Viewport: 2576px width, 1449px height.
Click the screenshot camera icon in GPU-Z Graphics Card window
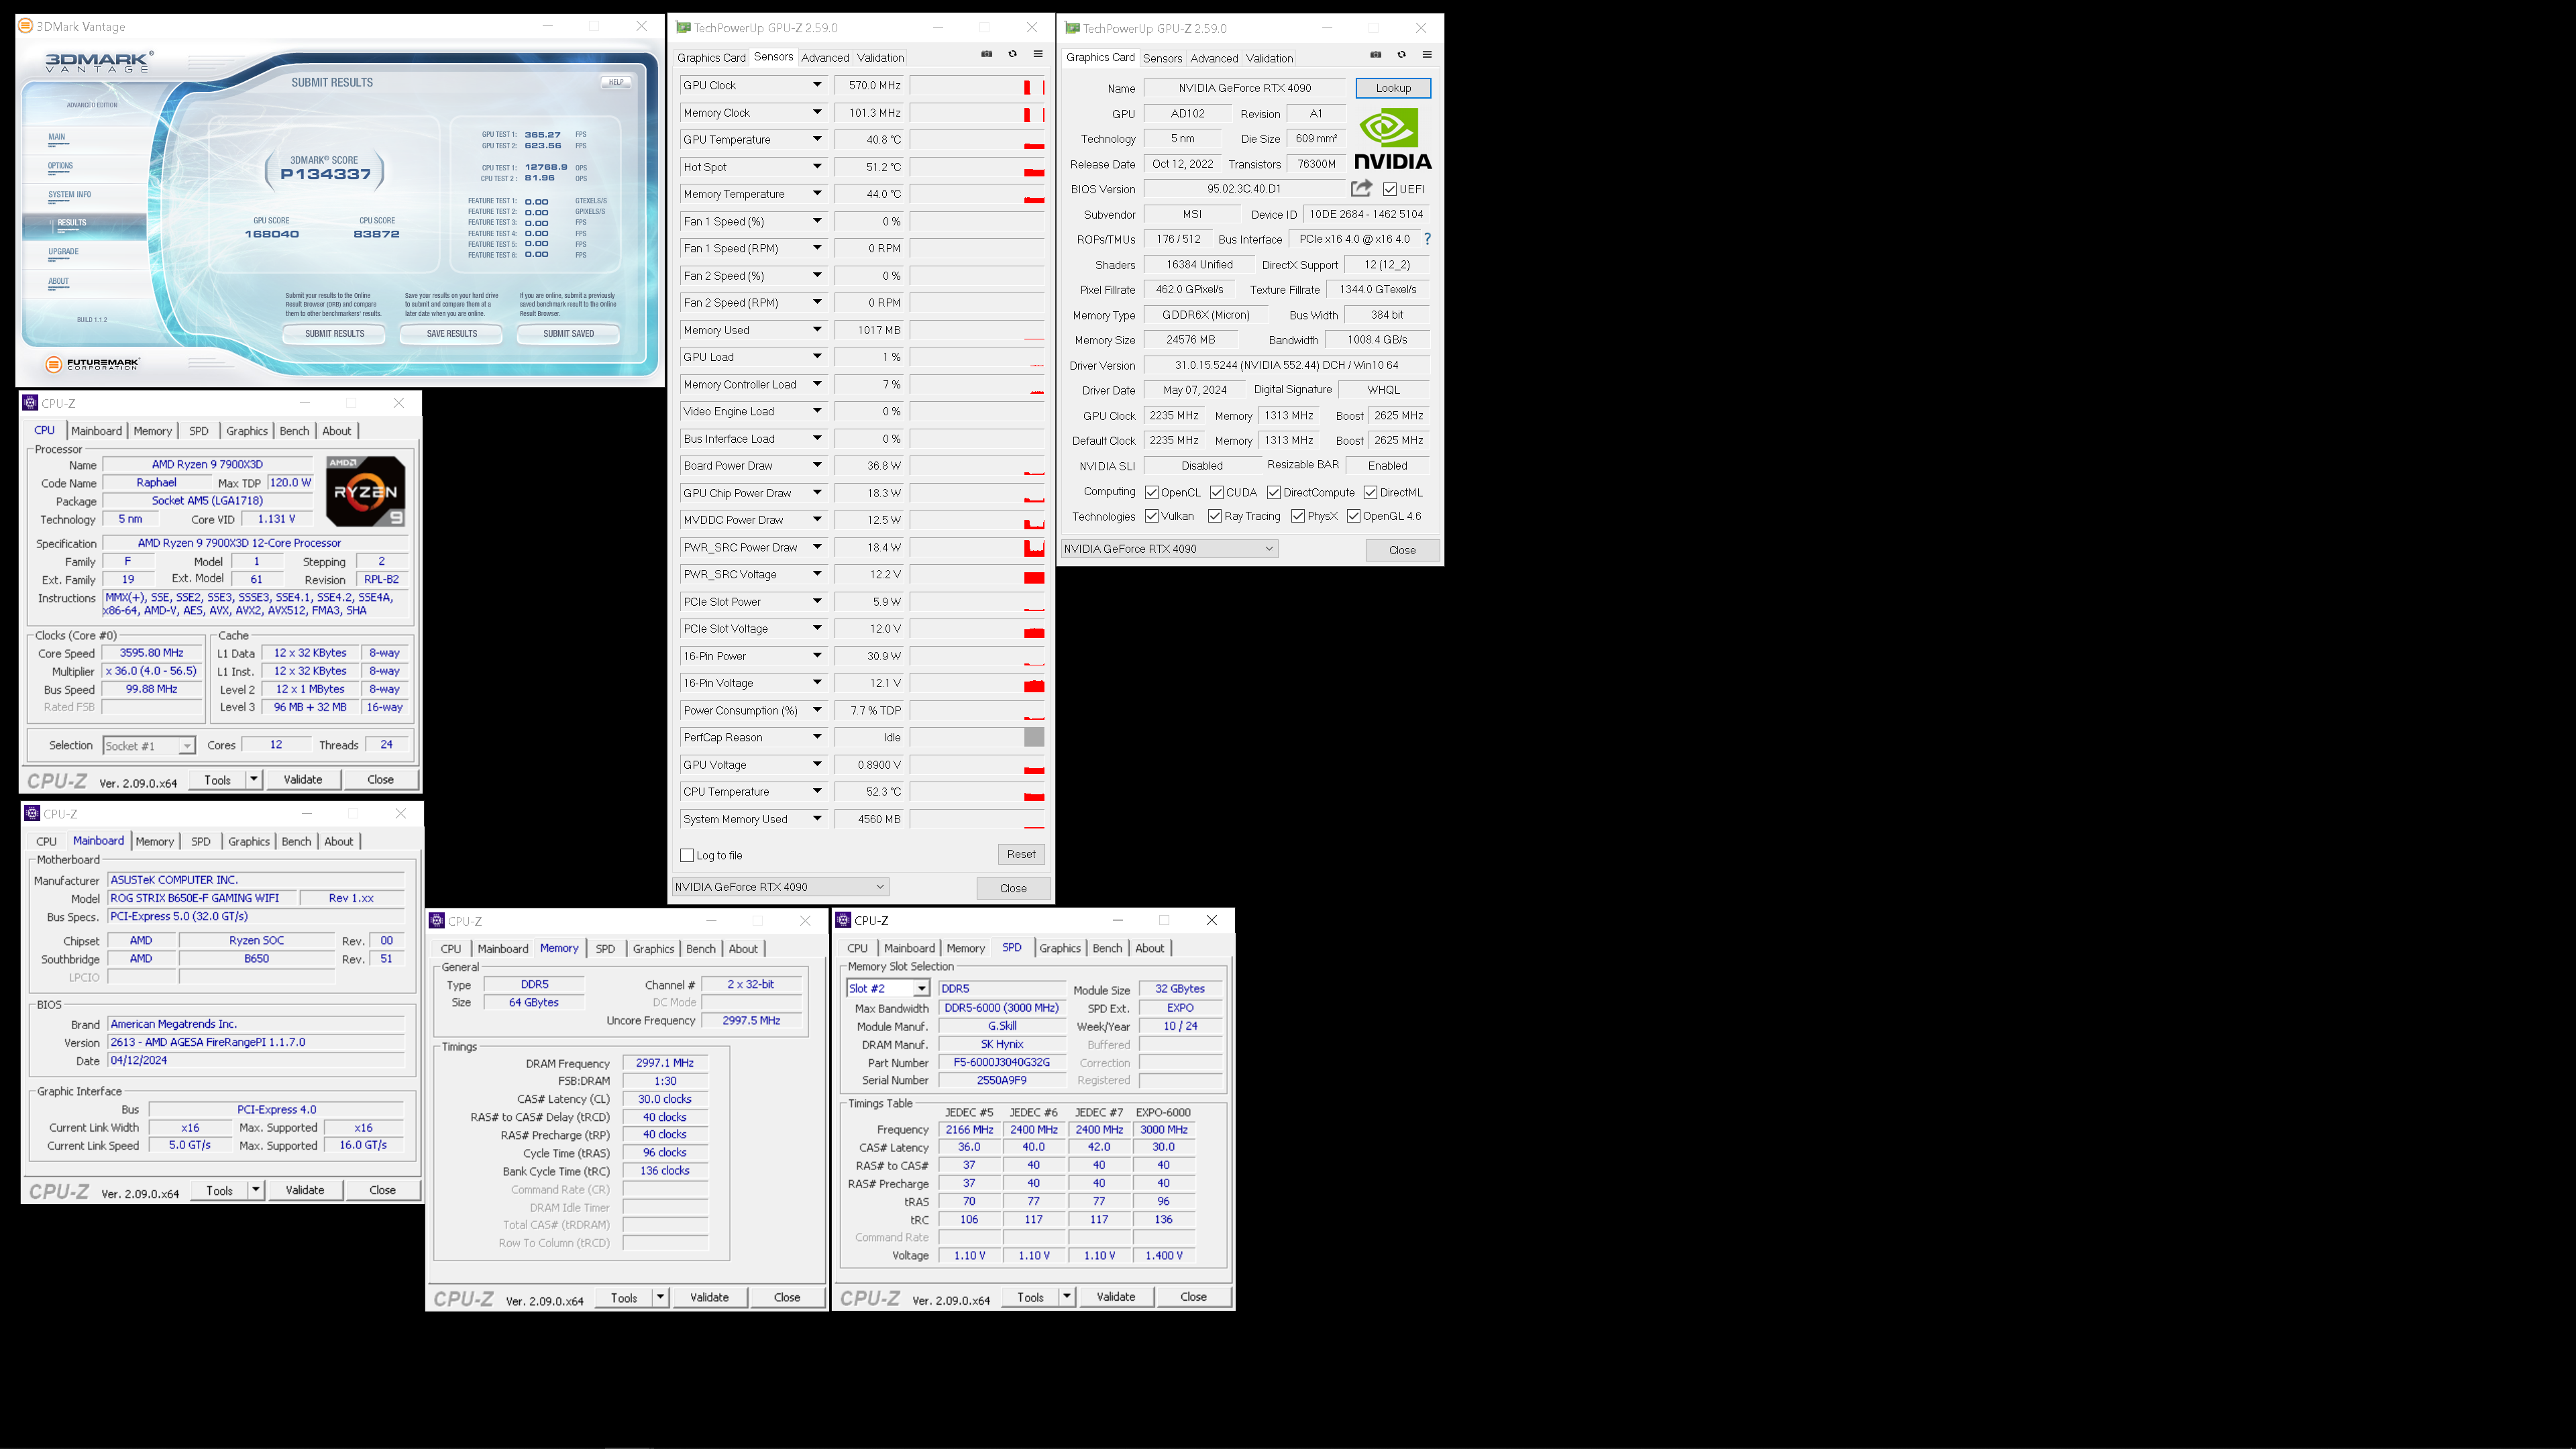pos(1376,55)
